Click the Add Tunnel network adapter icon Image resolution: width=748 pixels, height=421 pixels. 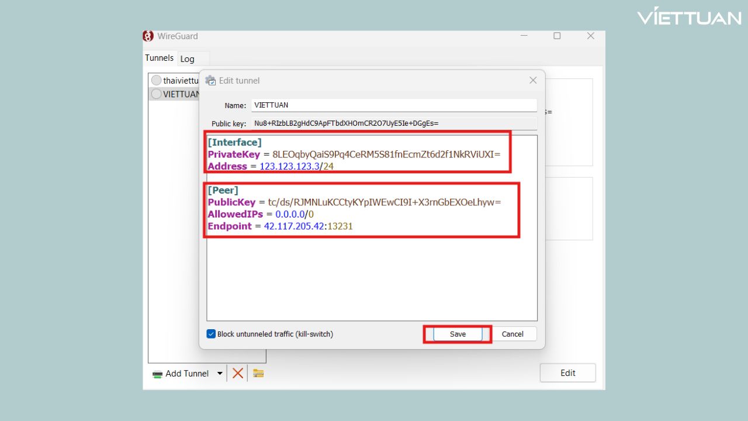tap(157, 374)
